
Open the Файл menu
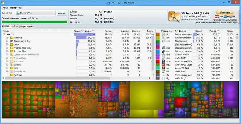[x=5, y=7]
